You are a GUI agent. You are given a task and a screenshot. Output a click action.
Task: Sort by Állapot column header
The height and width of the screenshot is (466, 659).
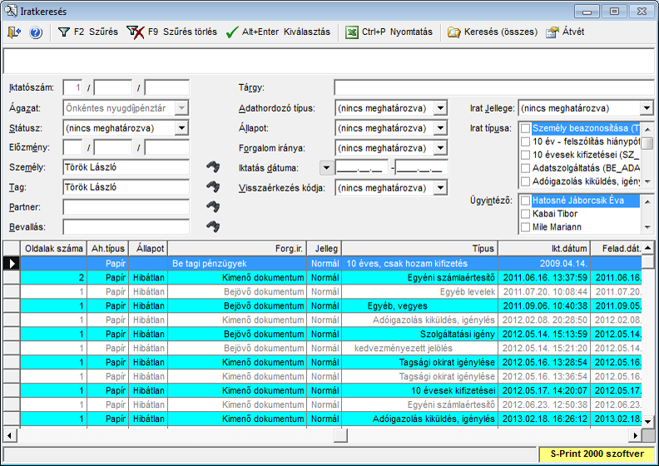tap(148, 248)
